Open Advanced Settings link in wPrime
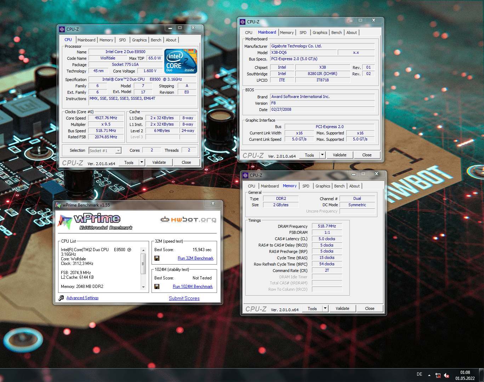The image size is (484, 382). click(82, 298)
